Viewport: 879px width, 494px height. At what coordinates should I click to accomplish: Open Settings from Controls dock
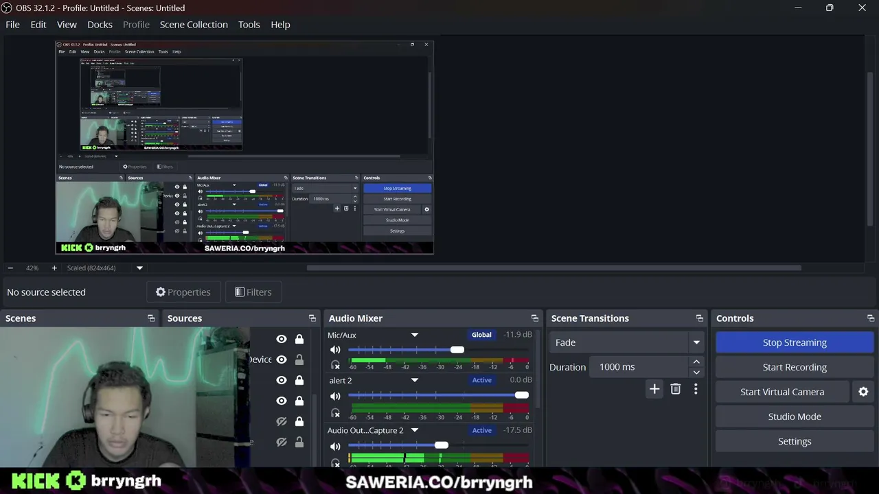(795, 441)
